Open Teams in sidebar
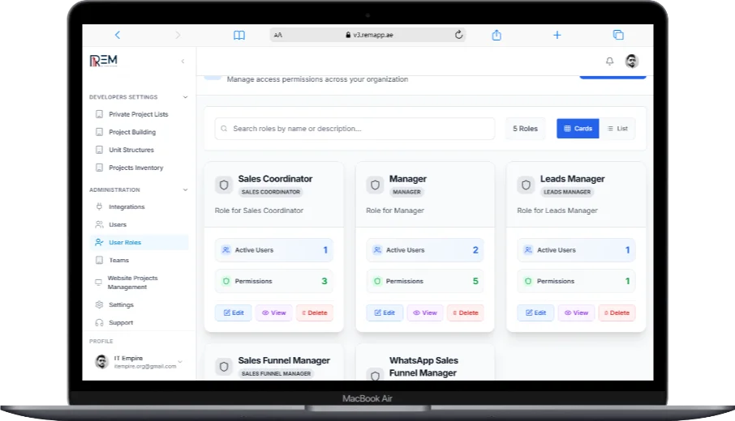The width and height of the screenshot is (735, 421). [x=139, y=260]
